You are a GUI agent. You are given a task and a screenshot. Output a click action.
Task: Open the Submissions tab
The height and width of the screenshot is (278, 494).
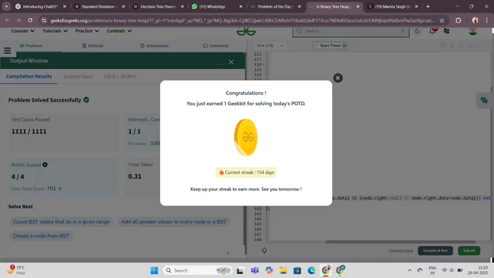click(x=154, y=46)
